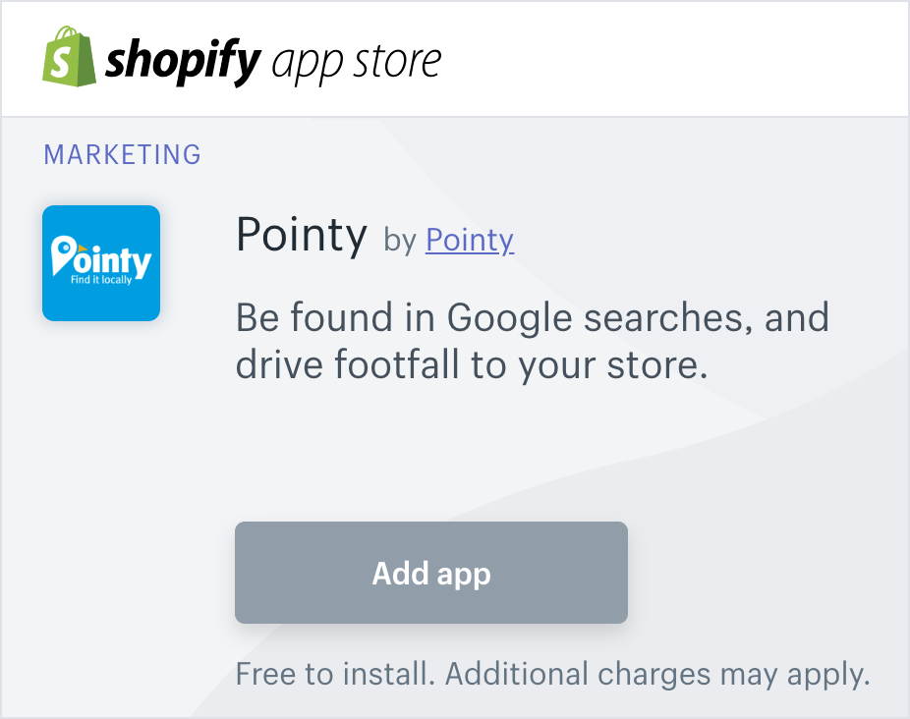Click the Find it locally tagline in logo
Screen dimensions: 910x719
coord(101,280)
